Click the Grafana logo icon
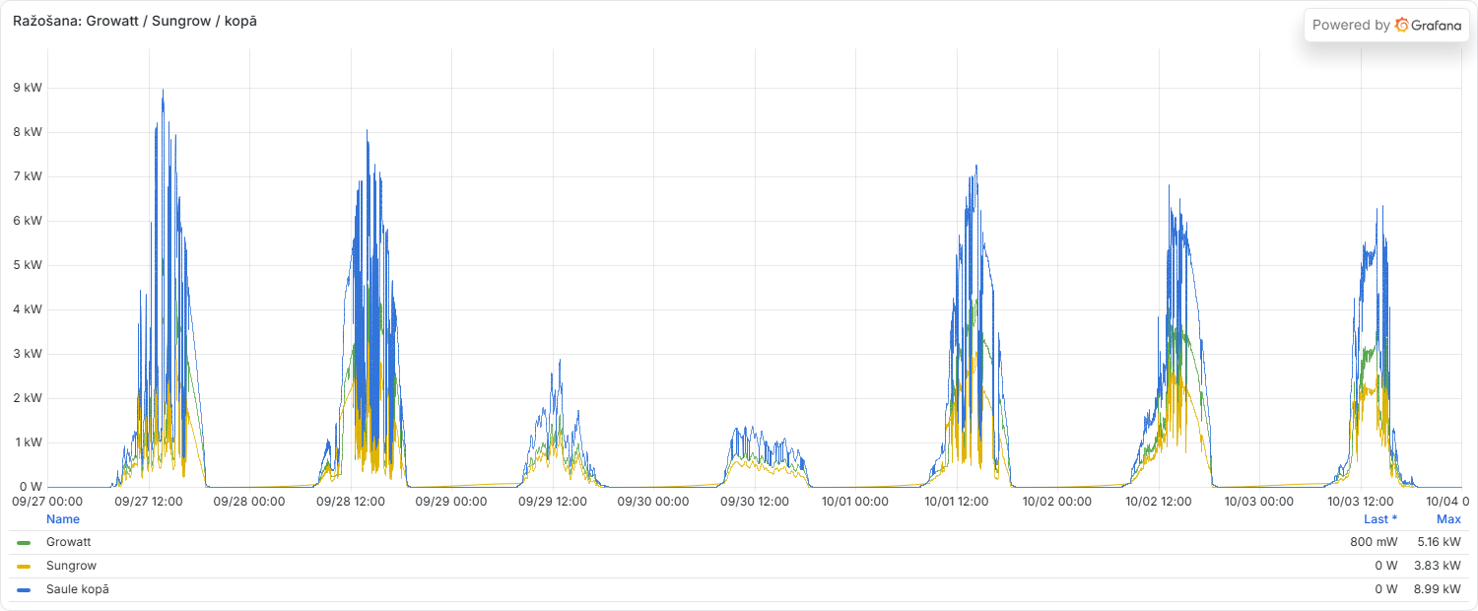1478x611 pixels. tap(1402, 26)
